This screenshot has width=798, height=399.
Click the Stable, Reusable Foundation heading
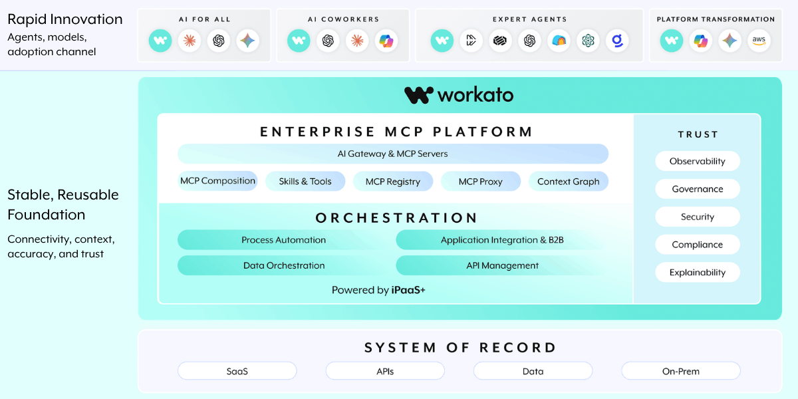[63, 205]
